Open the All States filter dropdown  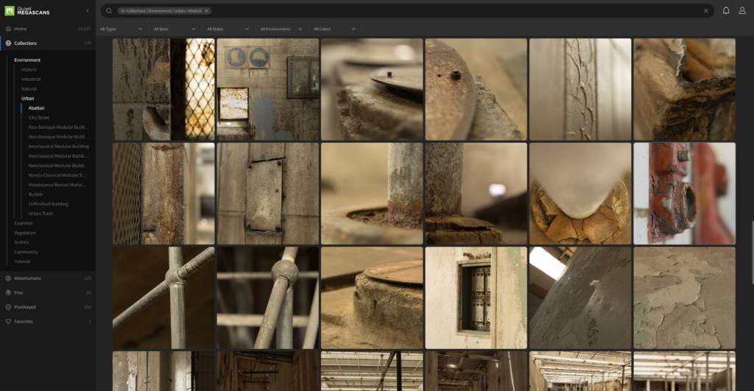(x=228, y=29)
